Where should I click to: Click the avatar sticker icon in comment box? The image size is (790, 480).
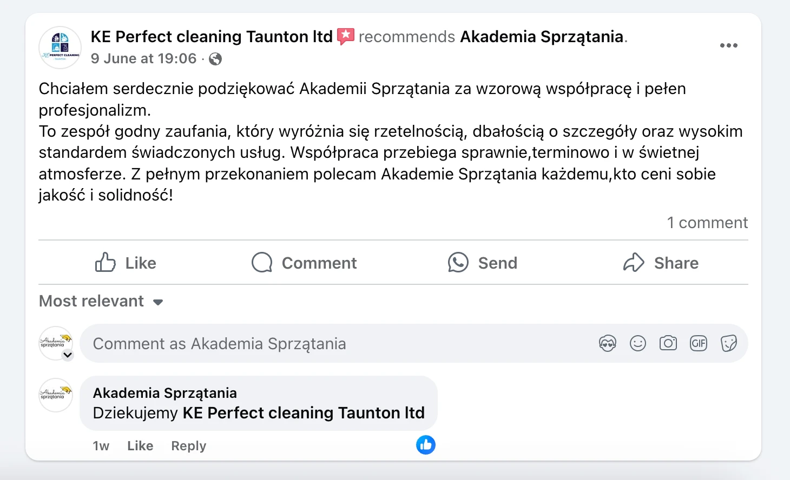click(x=608, y=343)
